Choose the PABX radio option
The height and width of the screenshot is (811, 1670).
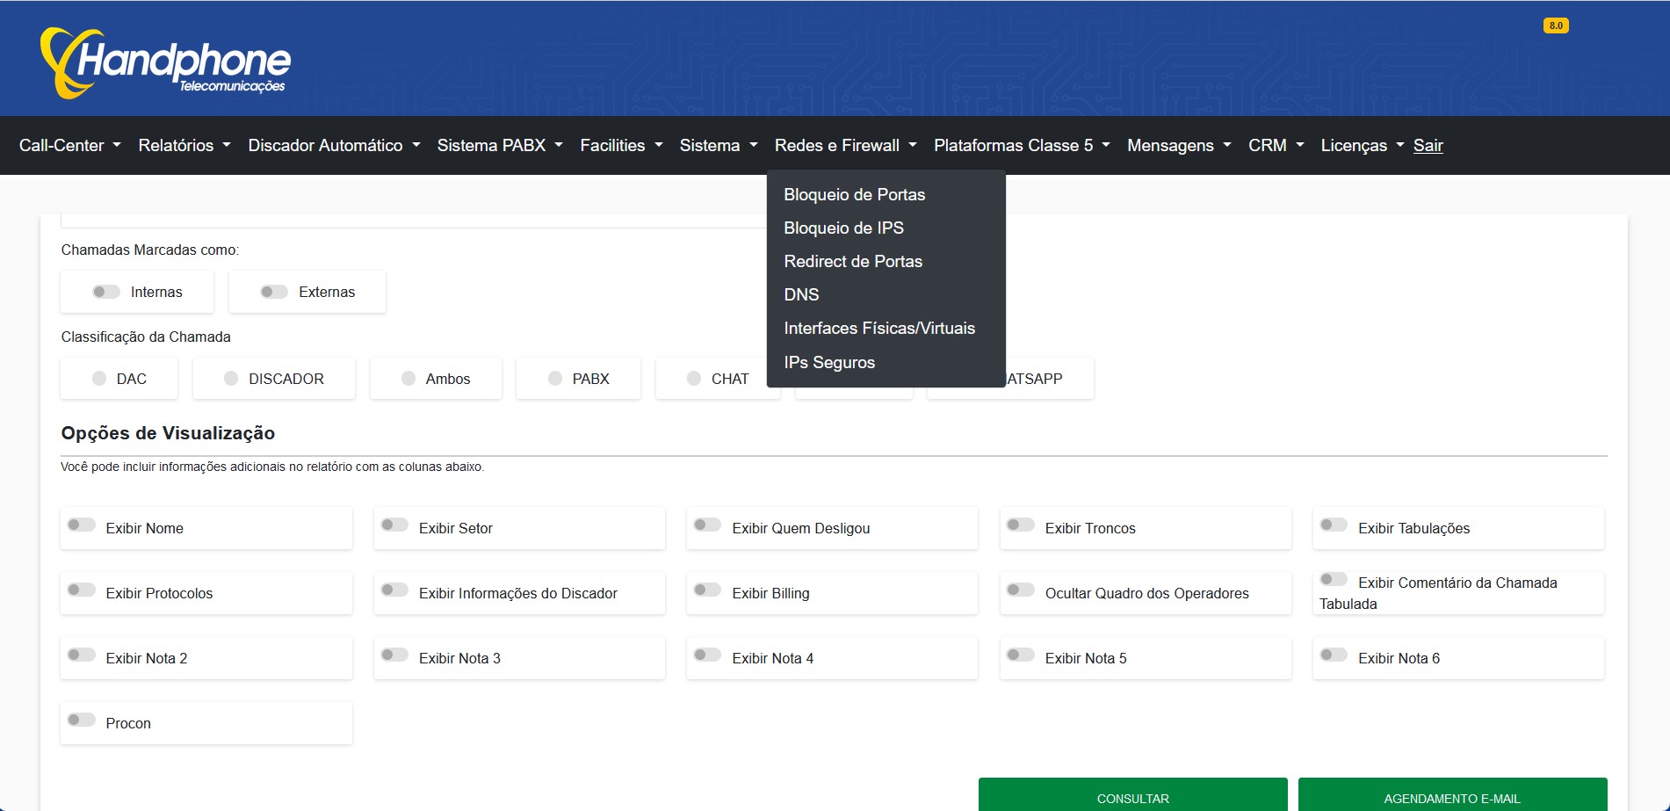tap(555, 379)
